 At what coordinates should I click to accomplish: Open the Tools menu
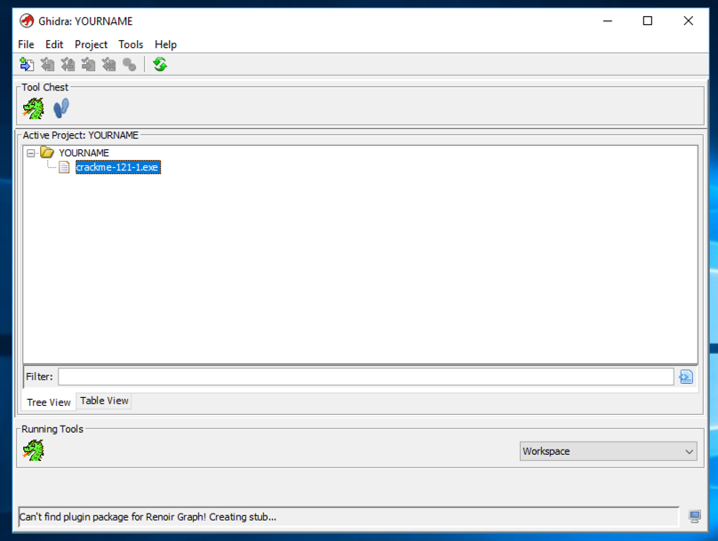click(x=131, y=44)
